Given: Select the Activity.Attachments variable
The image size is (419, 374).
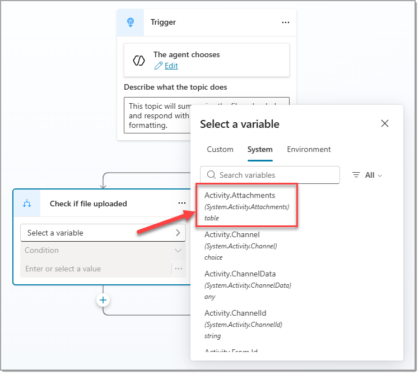Looking at the screenshot, I should (x=248, y=206).
